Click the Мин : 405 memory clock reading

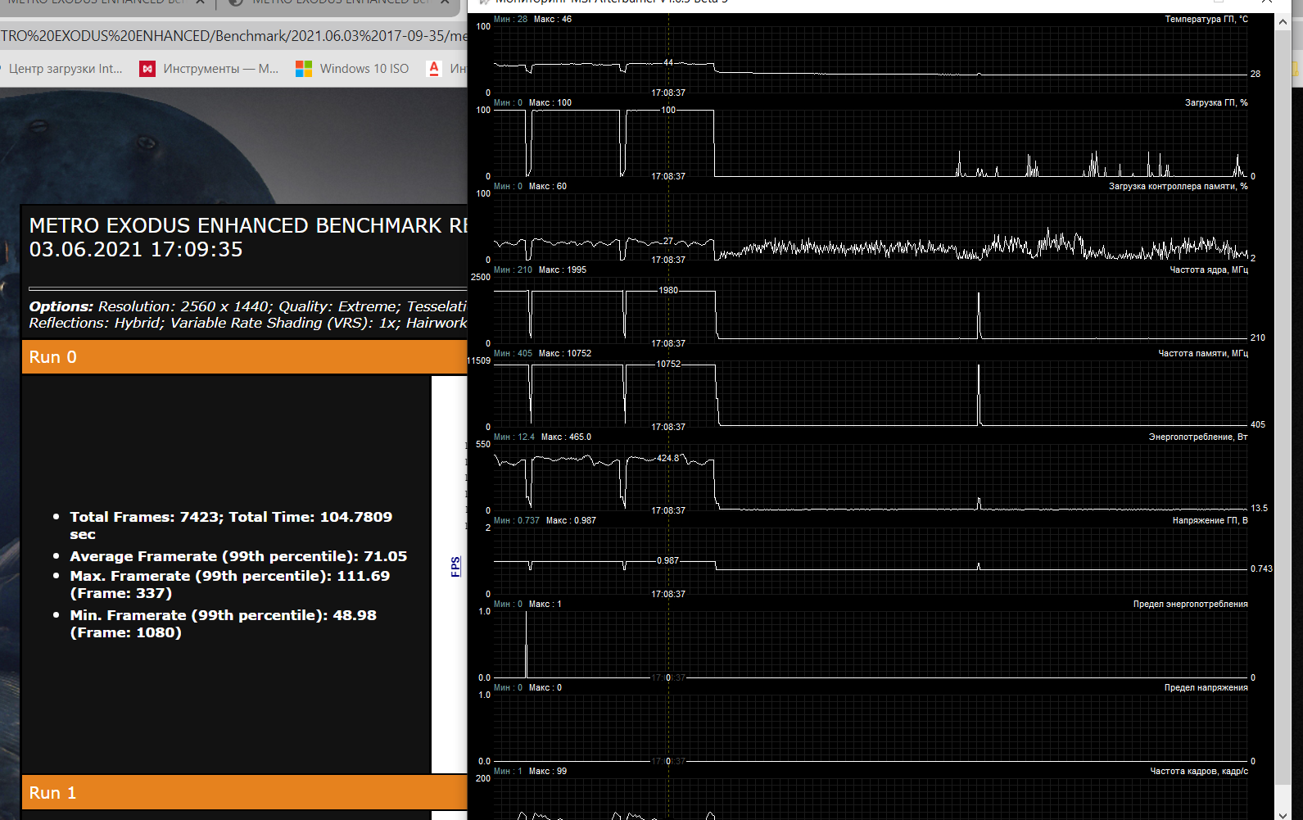click(x=514, y=353)
